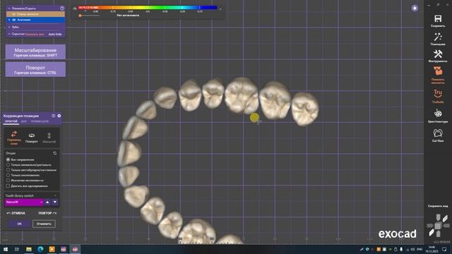
Task: Open the Помощник wizard wand icon
Action: 438,37
